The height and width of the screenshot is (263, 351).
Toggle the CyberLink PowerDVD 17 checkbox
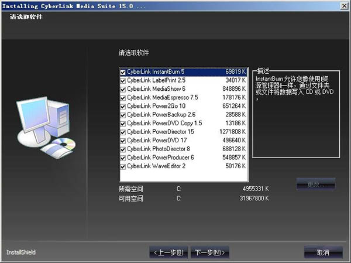[x=123, y=141]
